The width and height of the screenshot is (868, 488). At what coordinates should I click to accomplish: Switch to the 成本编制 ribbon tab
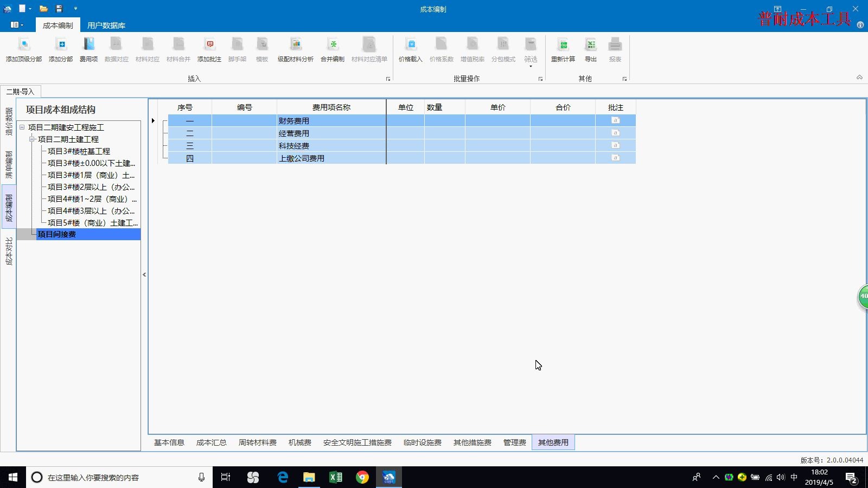[58, 25]
